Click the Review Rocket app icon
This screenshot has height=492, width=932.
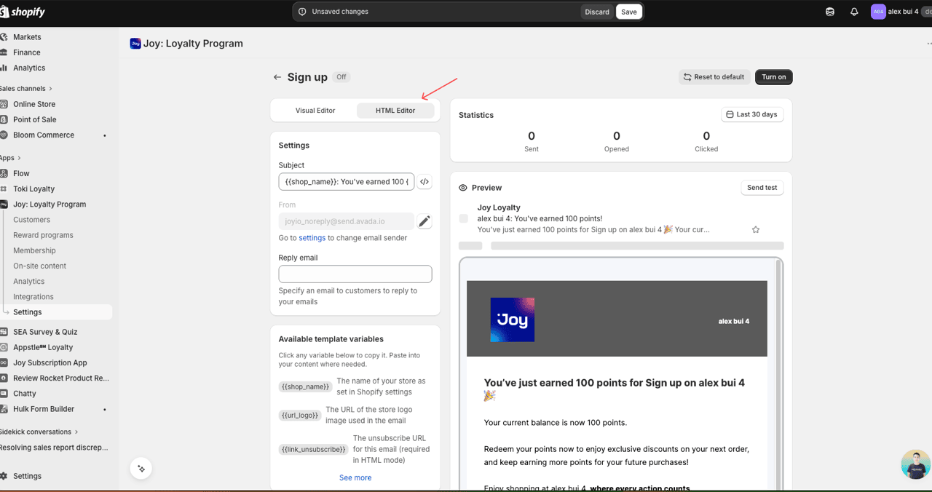pos(4,378)
